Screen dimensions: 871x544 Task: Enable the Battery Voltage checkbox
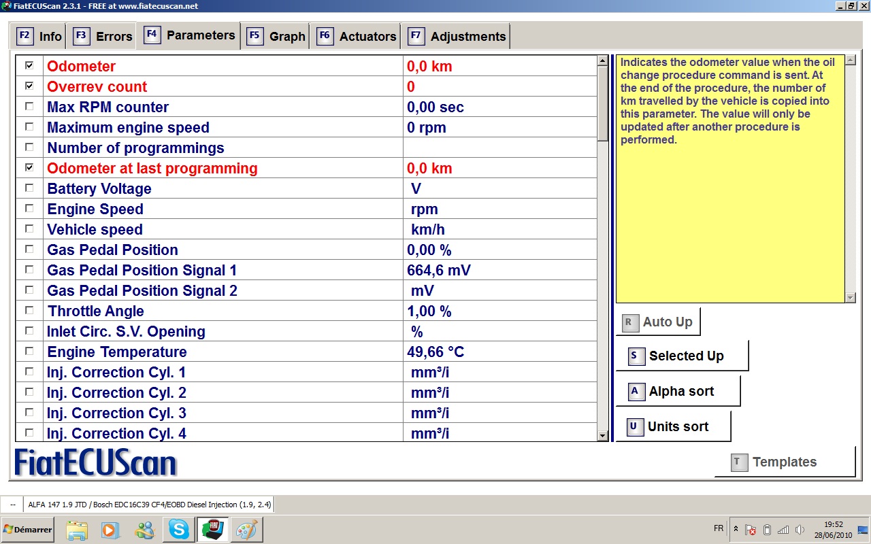coord(29,188)
